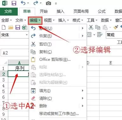
Task: Click the Paste toolbar icon
Action: (105, 27)
